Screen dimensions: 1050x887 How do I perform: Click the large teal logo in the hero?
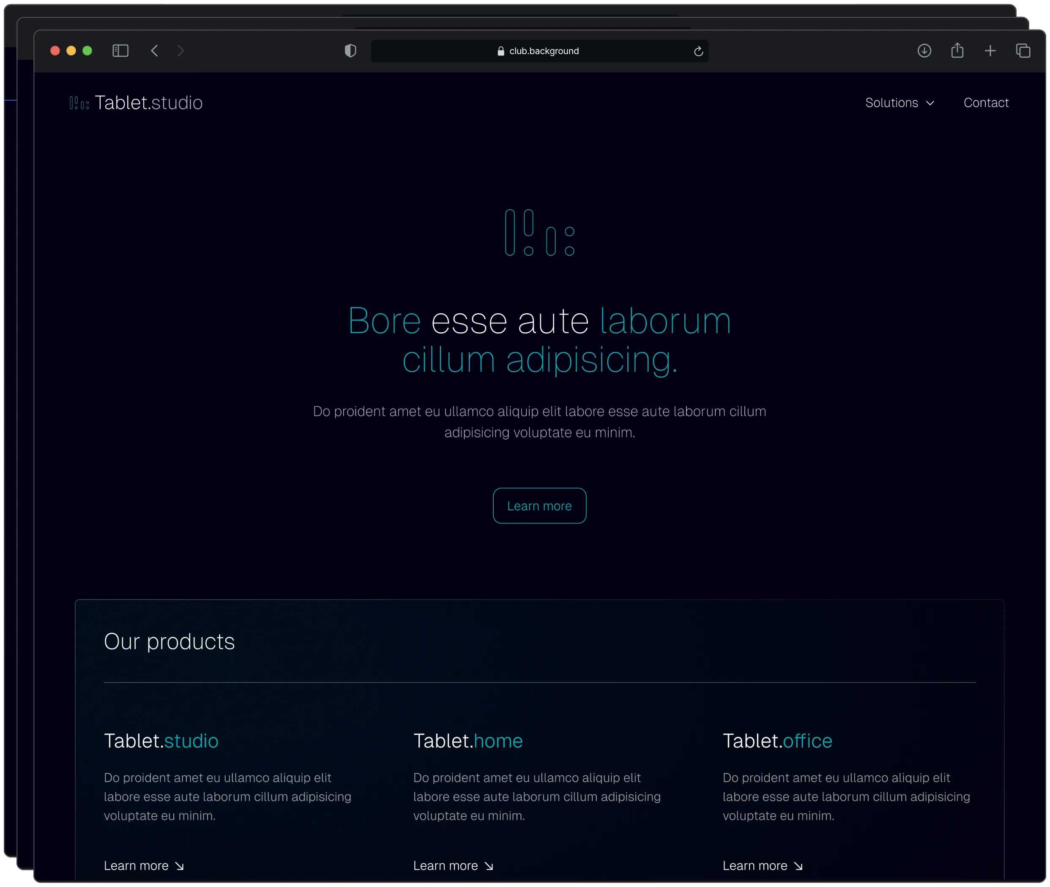[539, 232]
